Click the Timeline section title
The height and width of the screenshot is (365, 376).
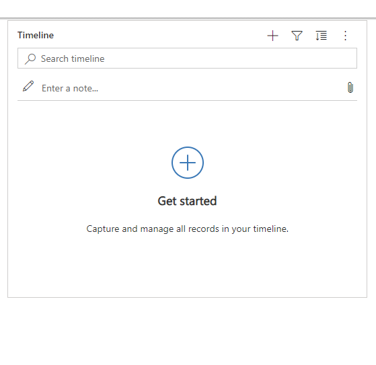[x=36, y=35]
